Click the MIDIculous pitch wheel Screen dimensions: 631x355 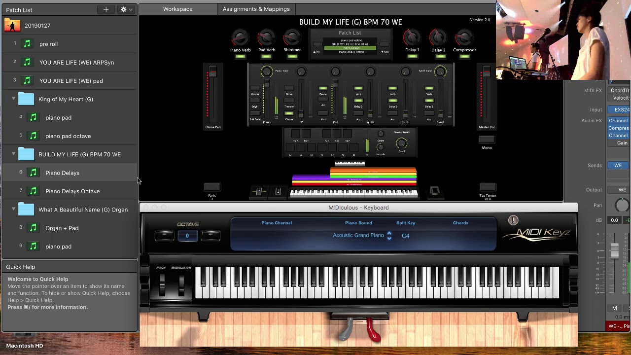click(x=162, y=285)
